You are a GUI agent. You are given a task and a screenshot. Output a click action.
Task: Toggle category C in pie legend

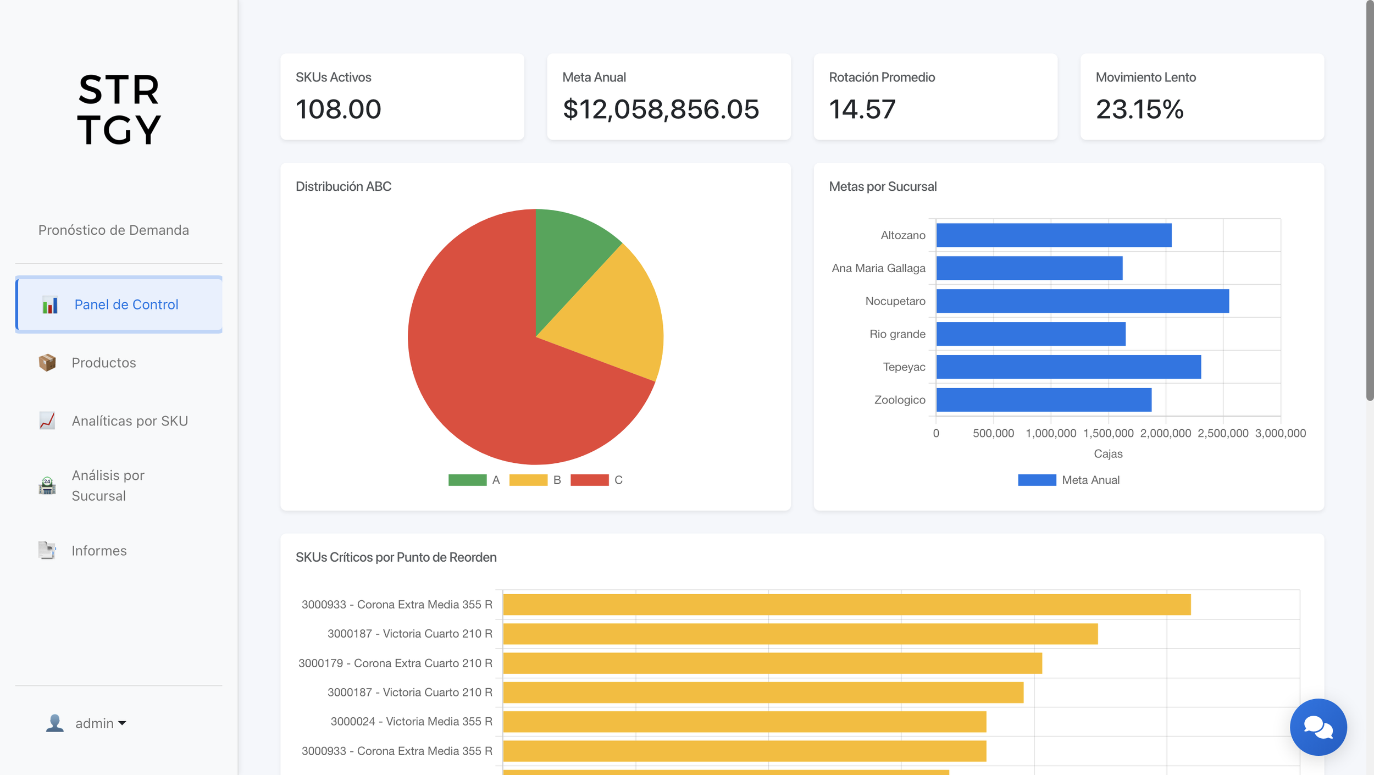tap(596, 480)
